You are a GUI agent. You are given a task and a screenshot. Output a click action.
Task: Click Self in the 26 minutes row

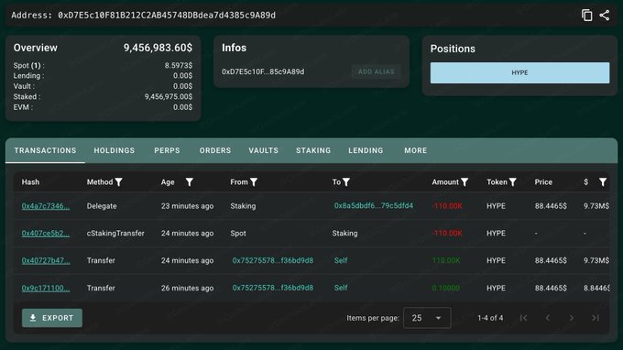coord(341,288)
